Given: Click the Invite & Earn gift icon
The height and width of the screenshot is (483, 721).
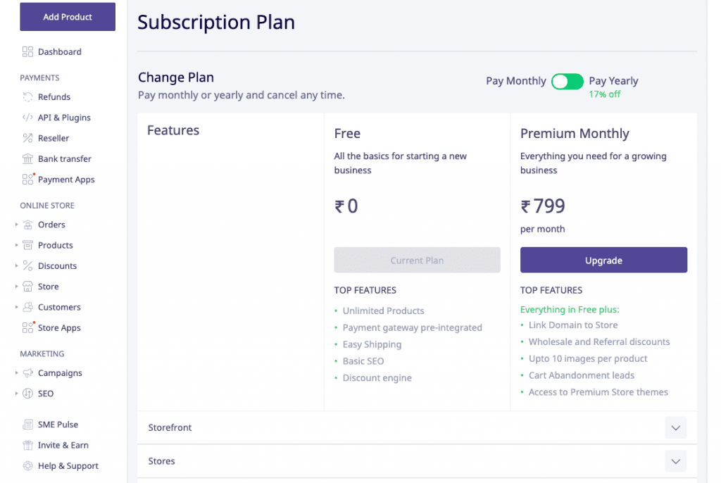Looking at the screenshot, I should click(27, 445).
